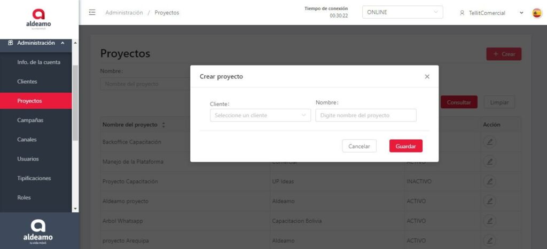Click the sidebar scrollbar down arrow

coord(75,208)
